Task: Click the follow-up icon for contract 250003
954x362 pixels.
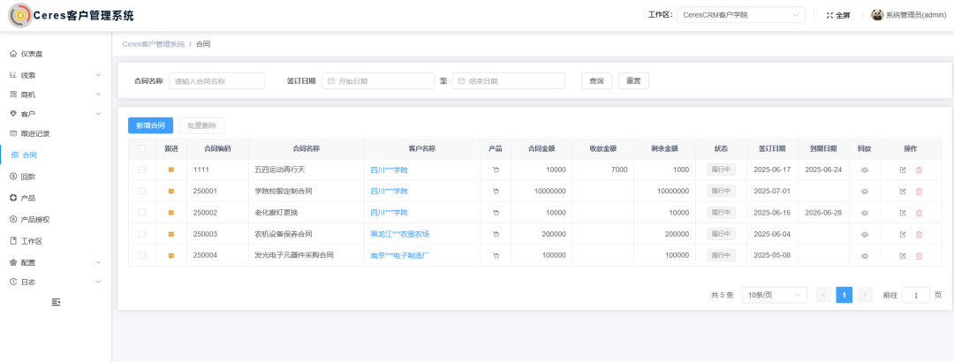Action: pyautogui.click(x=171, y=234)
